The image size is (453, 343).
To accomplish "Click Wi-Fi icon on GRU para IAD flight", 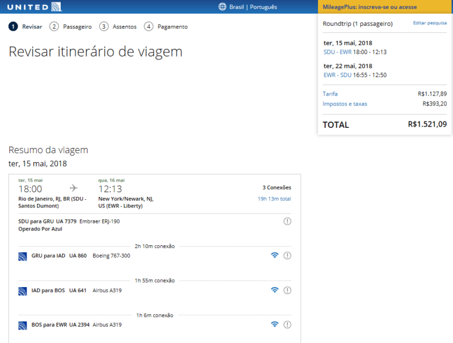I will pyautogui.click(x=274, y=255).
